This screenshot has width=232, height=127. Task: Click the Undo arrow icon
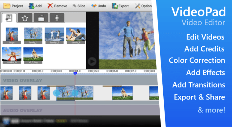pos(94,6)
